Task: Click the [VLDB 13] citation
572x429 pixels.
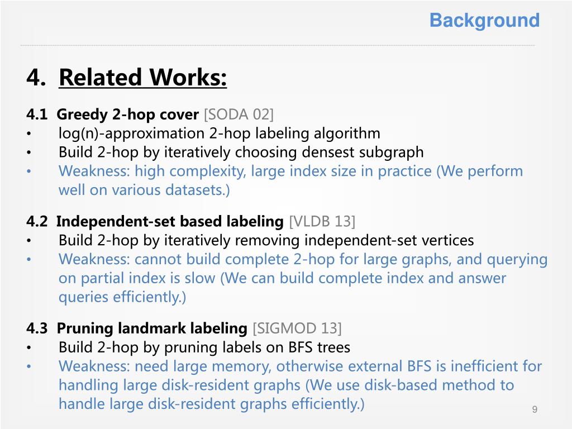Action: (322, 221)
